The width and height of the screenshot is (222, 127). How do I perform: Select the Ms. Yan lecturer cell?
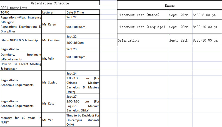(x=54, y=120)
